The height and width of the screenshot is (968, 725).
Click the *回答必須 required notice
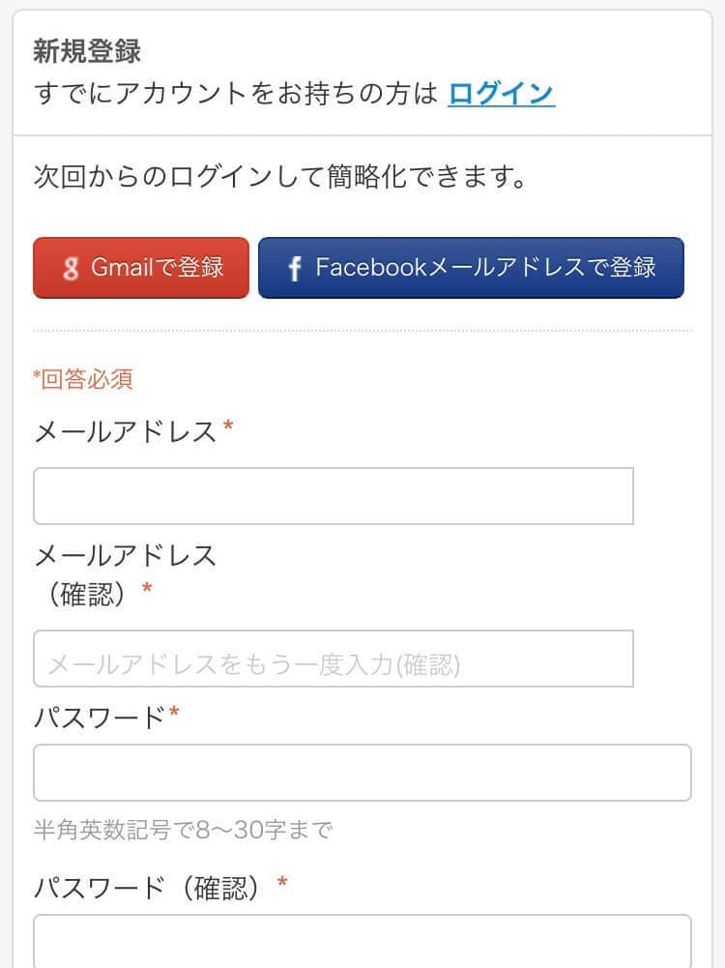(x=82, y=379)
